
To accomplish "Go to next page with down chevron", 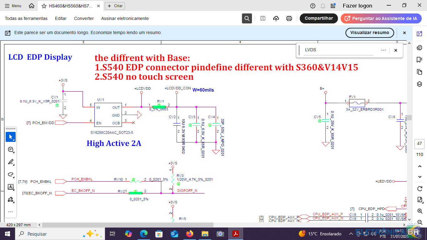I will 420,177.
